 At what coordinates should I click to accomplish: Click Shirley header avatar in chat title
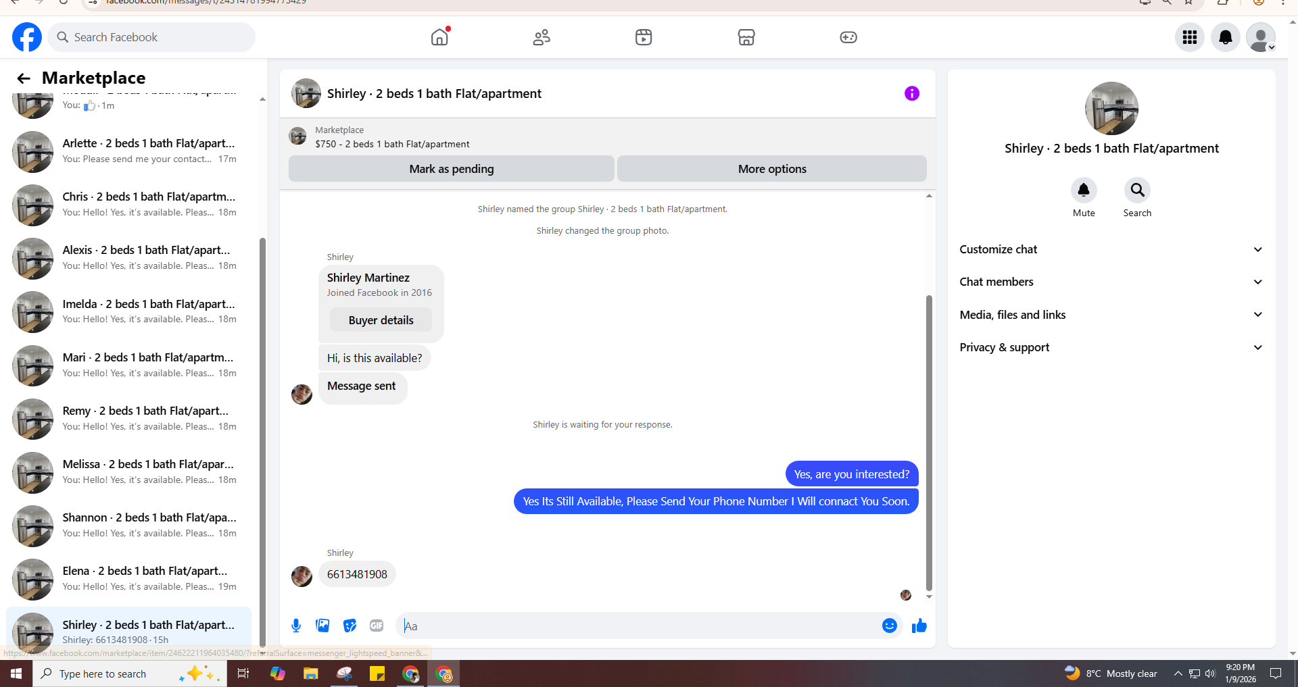(x=306, y=93)
